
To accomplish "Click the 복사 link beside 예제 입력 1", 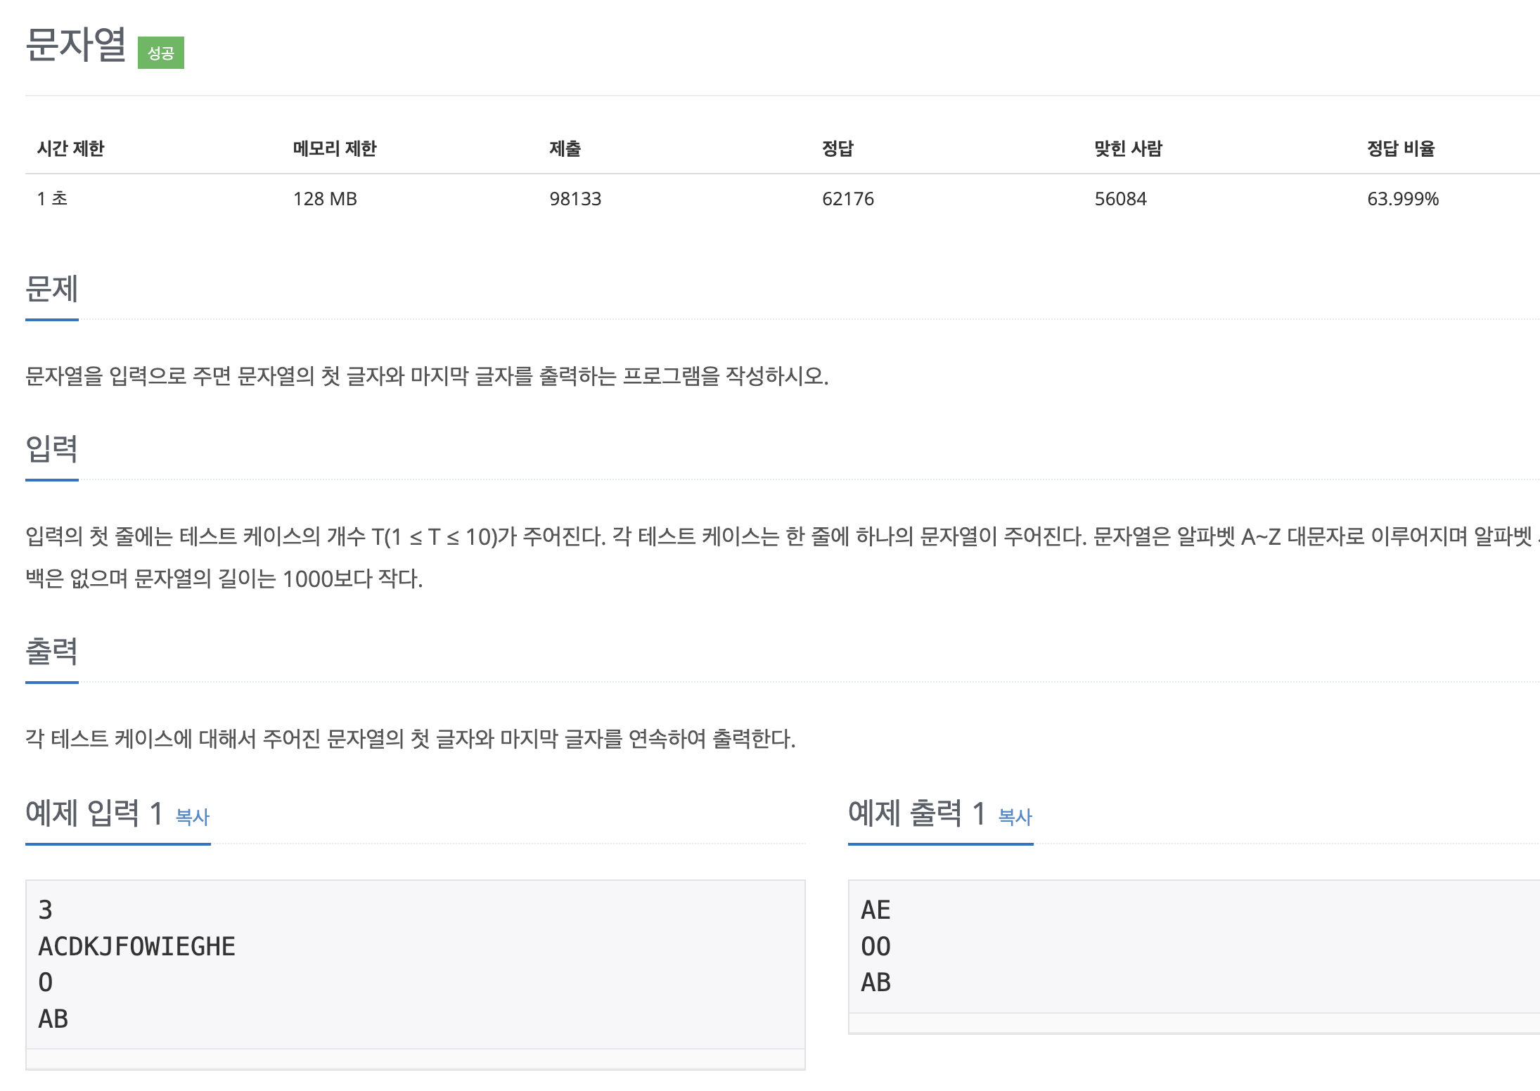I will coord(192,816).
